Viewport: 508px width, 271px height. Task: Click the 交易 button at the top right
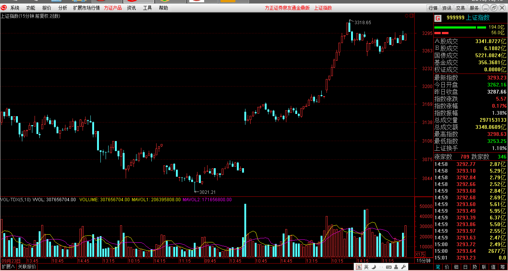pos(460,8)
